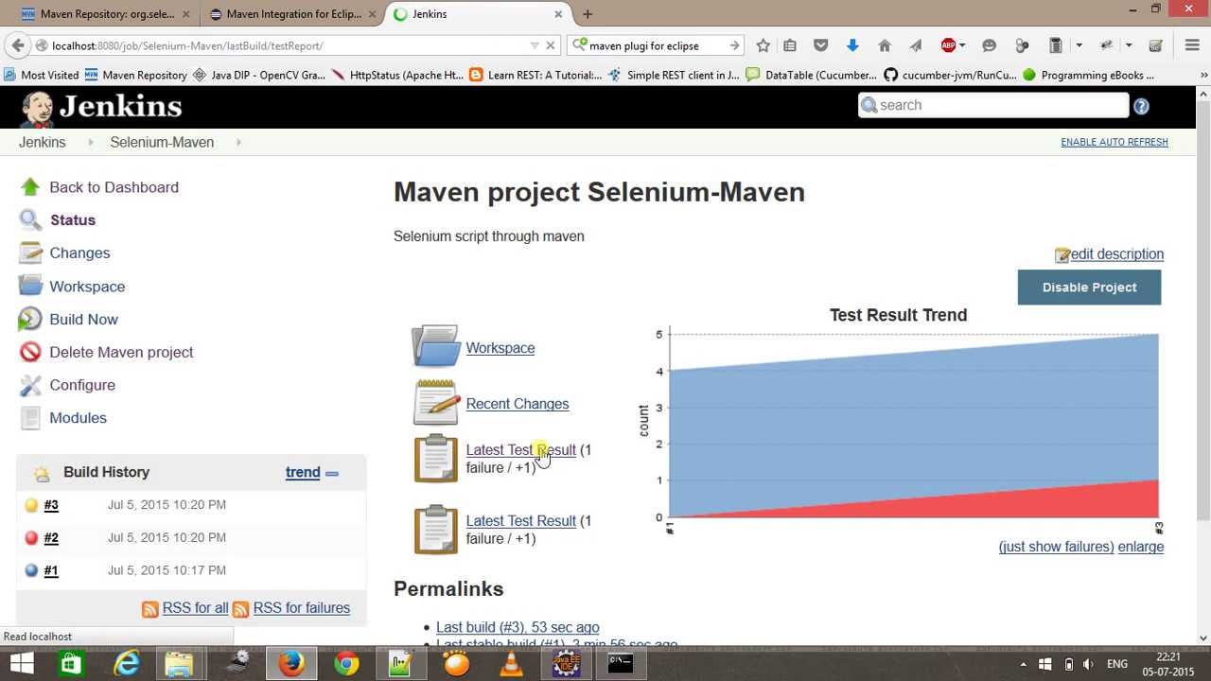1211x681 pixels.
Task: Open the Firefox hamburger menu
Action: [x=1192, y=45]
